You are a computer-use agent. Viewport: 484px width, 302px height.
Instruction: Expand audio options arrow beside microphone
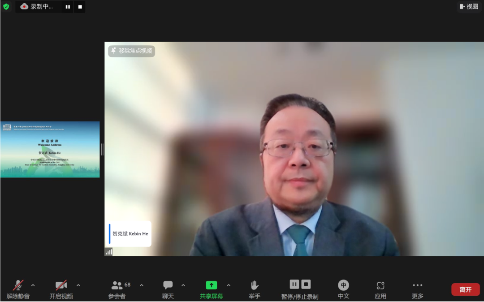[33, 285]
